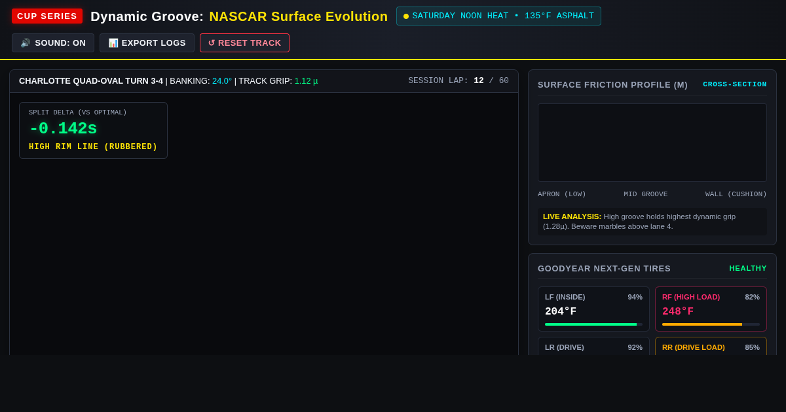Click the RF tire 82% wear value
This screenshot has width=786, height=412.
pyautogui.click(x=752, y=297)
